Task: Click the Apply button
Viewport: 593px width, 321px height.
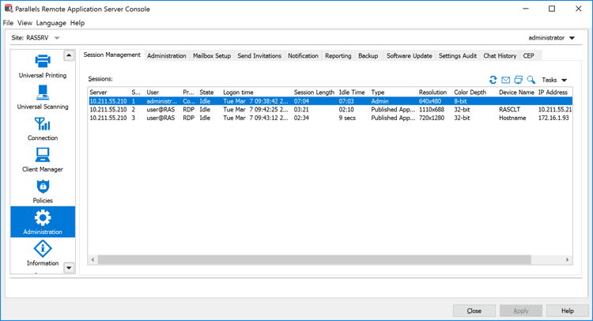Action: tap(521, 311)
